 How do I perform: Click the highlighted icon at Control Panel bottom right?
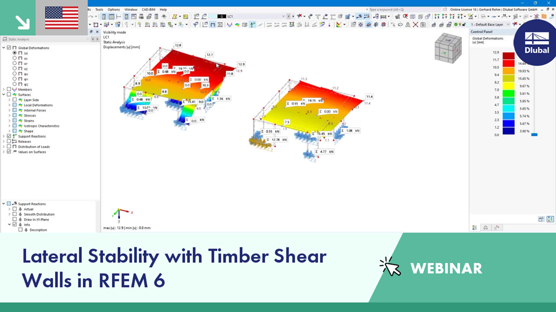550,219
